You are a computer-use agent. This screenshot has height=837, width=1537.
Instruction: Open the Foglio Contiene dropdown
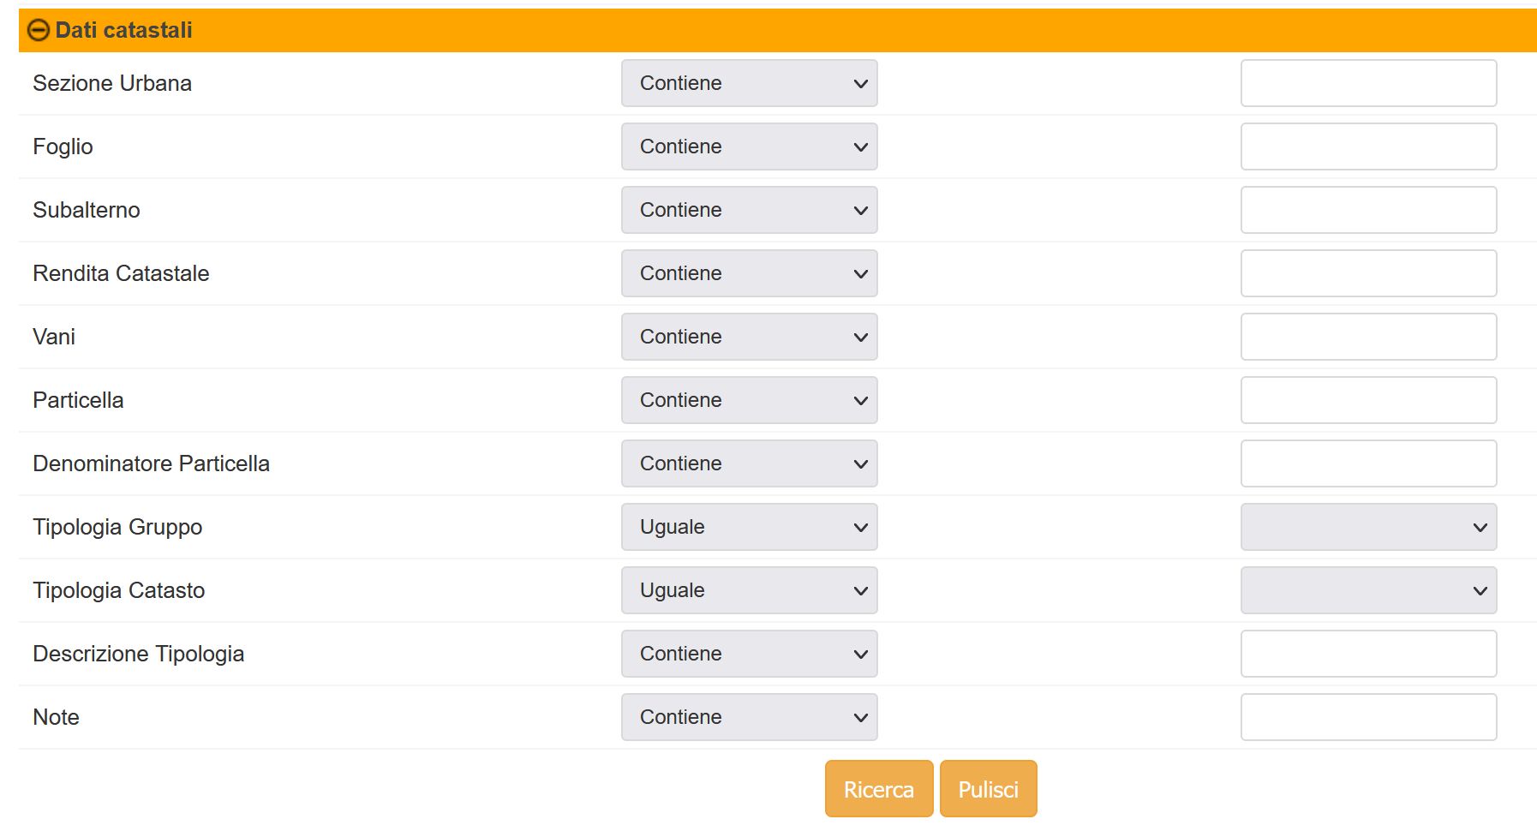[x=750, y=146]
